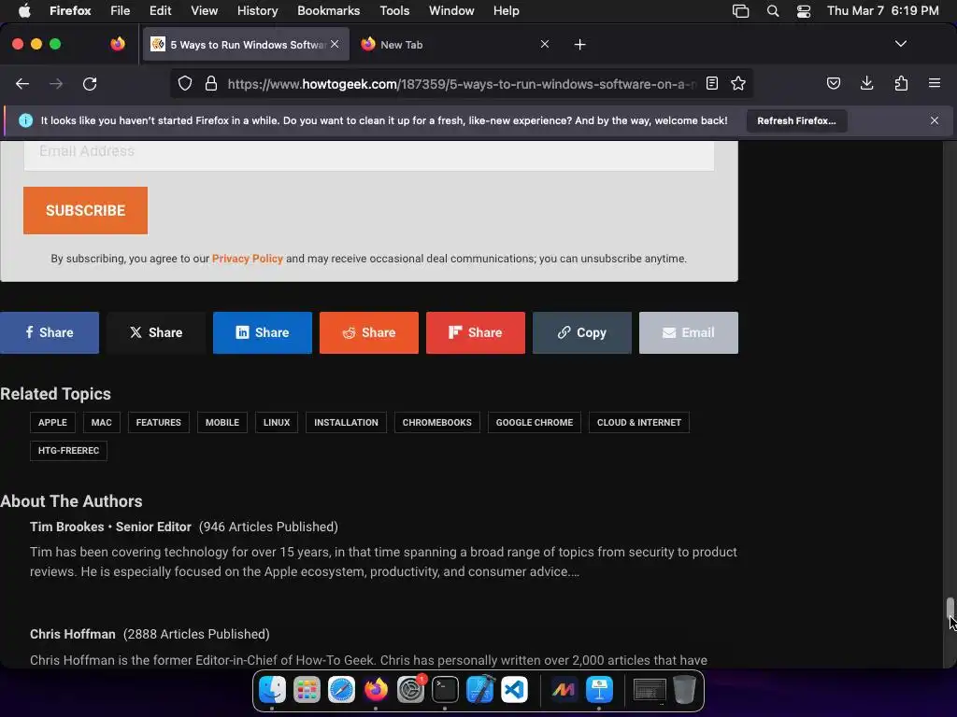The width and height of the screenshot is (957, 717).
Task: Close the New Tab tab
Action: click(x=545, y=44)
